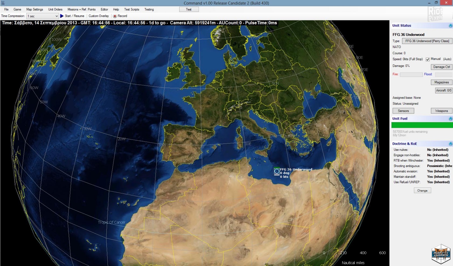Image resolution: width=453 pixels, height=266 pixels.
Task: Open the Magazines button
Action: point(441,82)
